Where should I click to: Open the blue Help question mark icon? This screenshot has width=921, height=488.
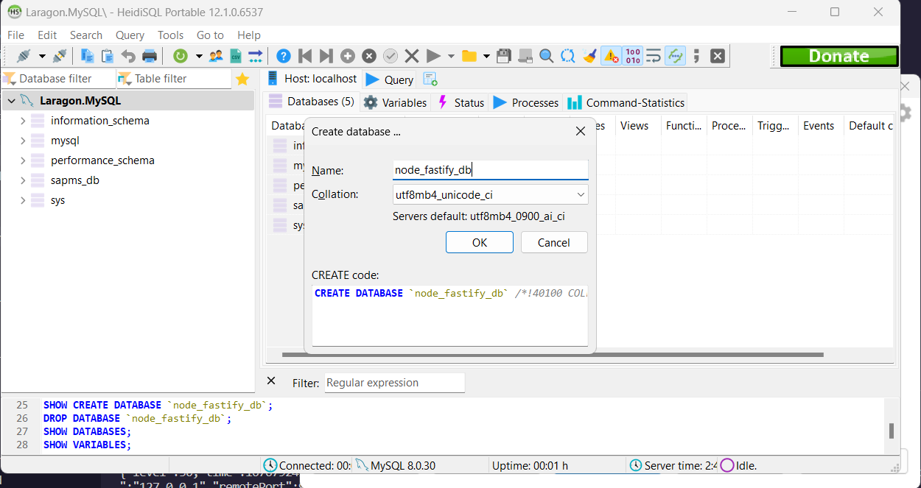284,56
